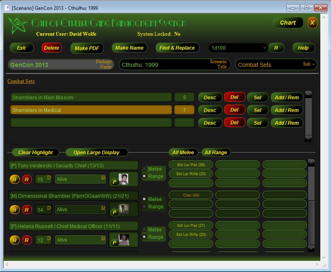331x272 pixels.
Task: Open Tony Verdeschi's portrait thumbnail
Action: click(x=123, y=179)
